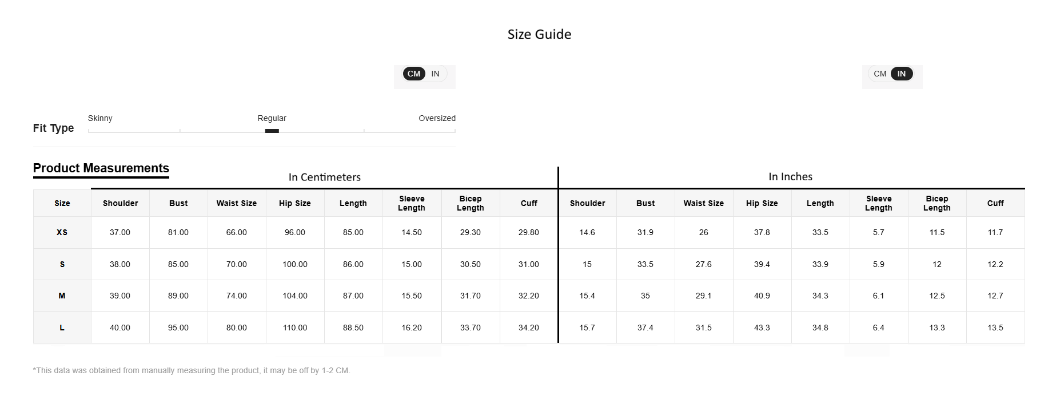Open the Product Measurements tab

coord(101,168)
